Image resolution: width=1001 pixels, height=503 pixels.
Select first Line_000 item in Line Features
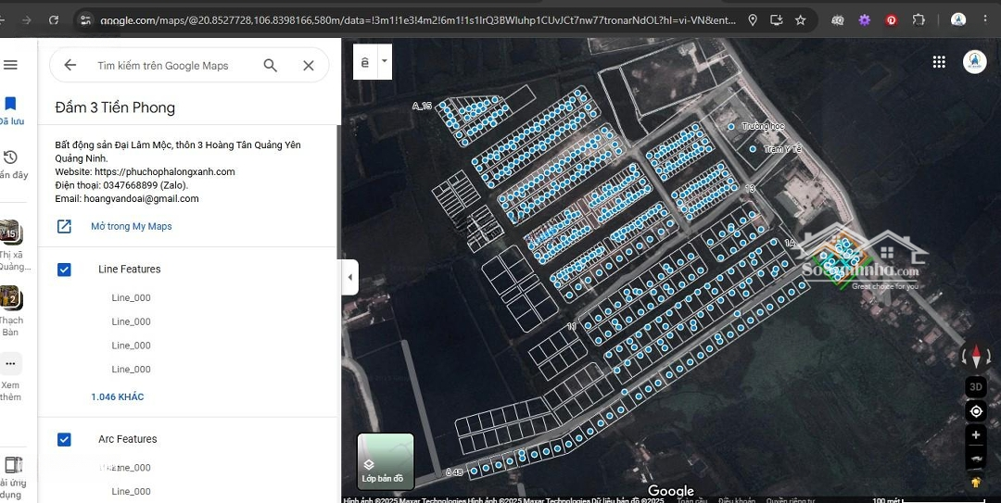click(131, 298)
